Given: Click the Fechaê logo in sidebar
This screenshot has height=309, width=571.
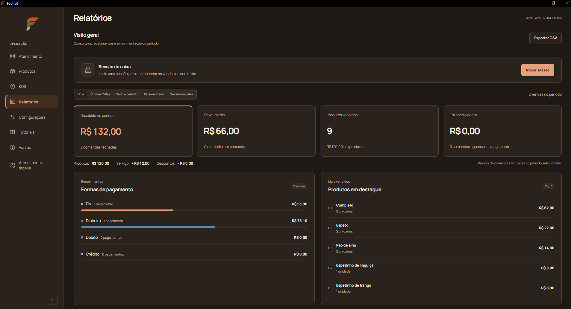Looking at the screenshot, I should pyautogui.click(x=32, y=24).
